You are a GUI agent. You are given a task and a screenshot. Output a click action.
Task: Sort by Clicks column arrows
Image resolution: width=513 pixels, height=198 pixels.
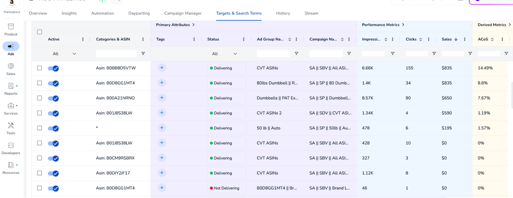(x=421, y=39)
